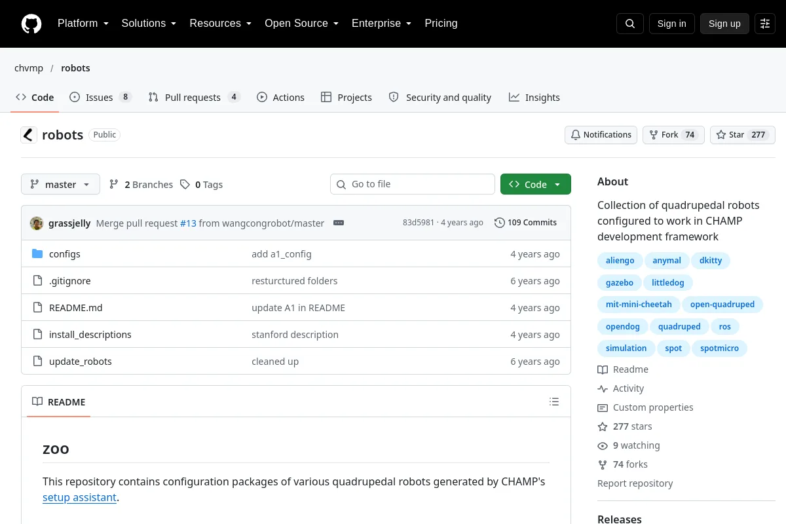
Task: View the 2 Branches link
Action: (x=141, y=185)
